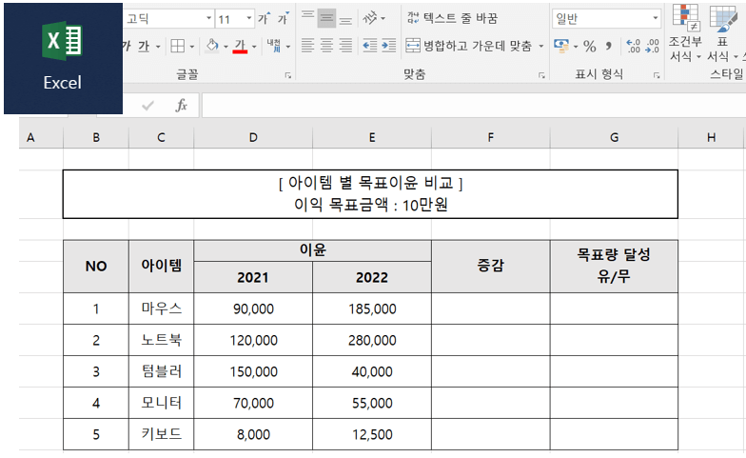Select column A header

(x=30, y=138)
